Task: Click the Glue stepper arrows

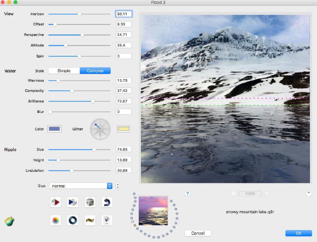Action: [118, 186]
